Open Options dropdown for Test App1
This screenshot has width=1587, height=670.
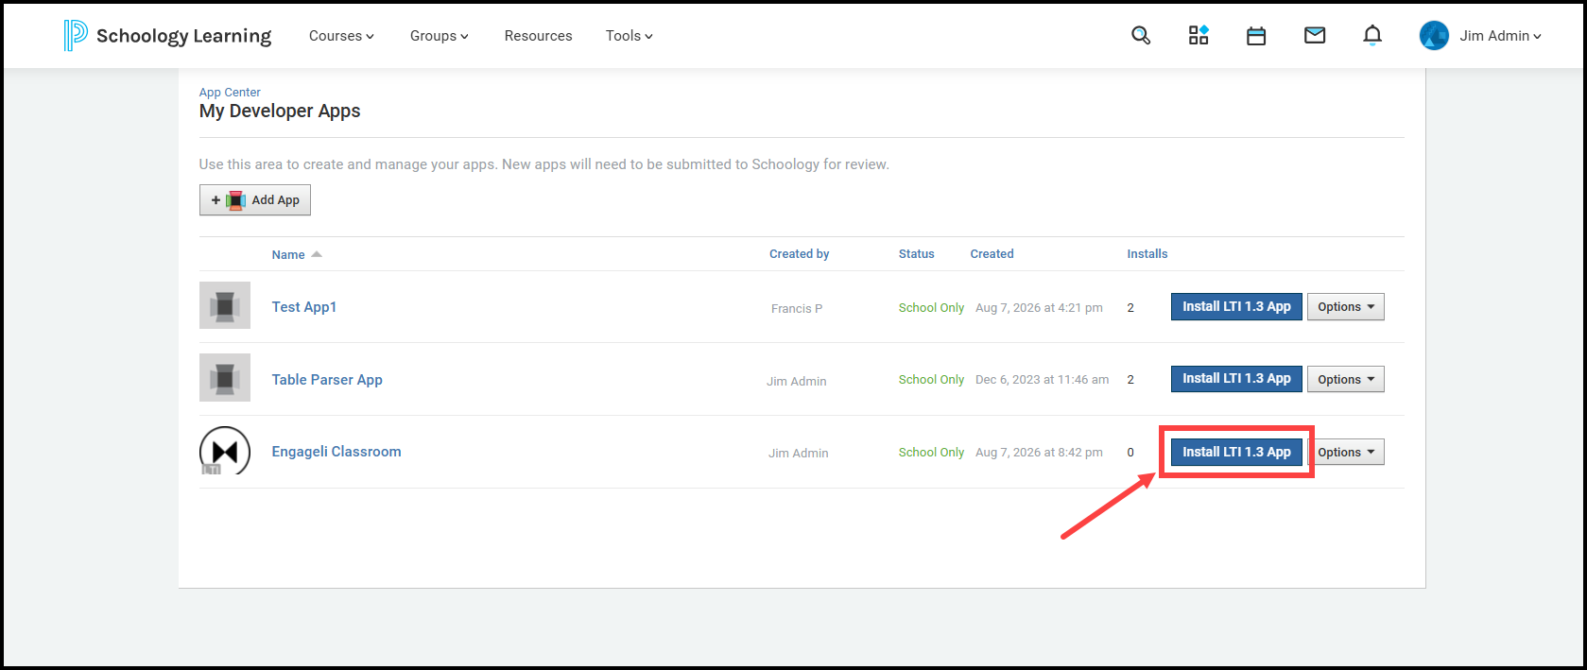[x=1346, y=306]
